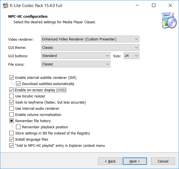Go back with the Back button

click(110, 161)
